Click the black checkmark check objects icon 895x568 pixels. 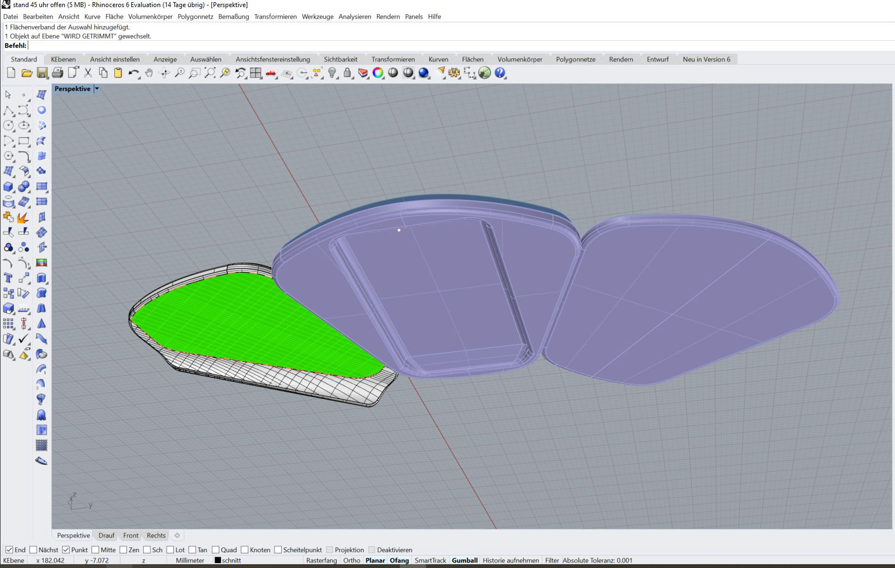pyautogui.click(x=24, y=339)
